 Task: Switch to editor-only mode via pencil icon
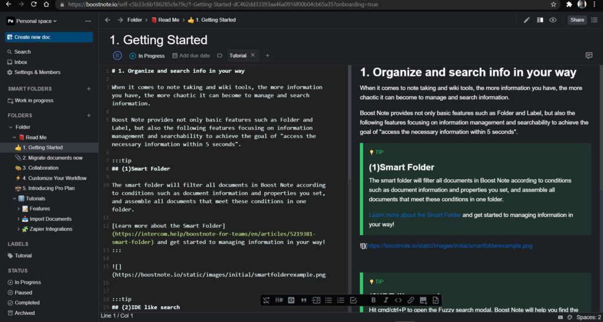click(527, 20)
